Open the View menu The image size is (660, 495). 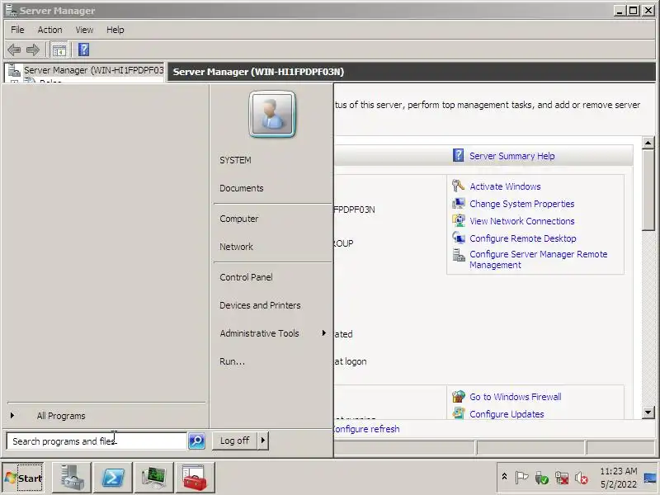pyautogui.click(x=84, y=30)
